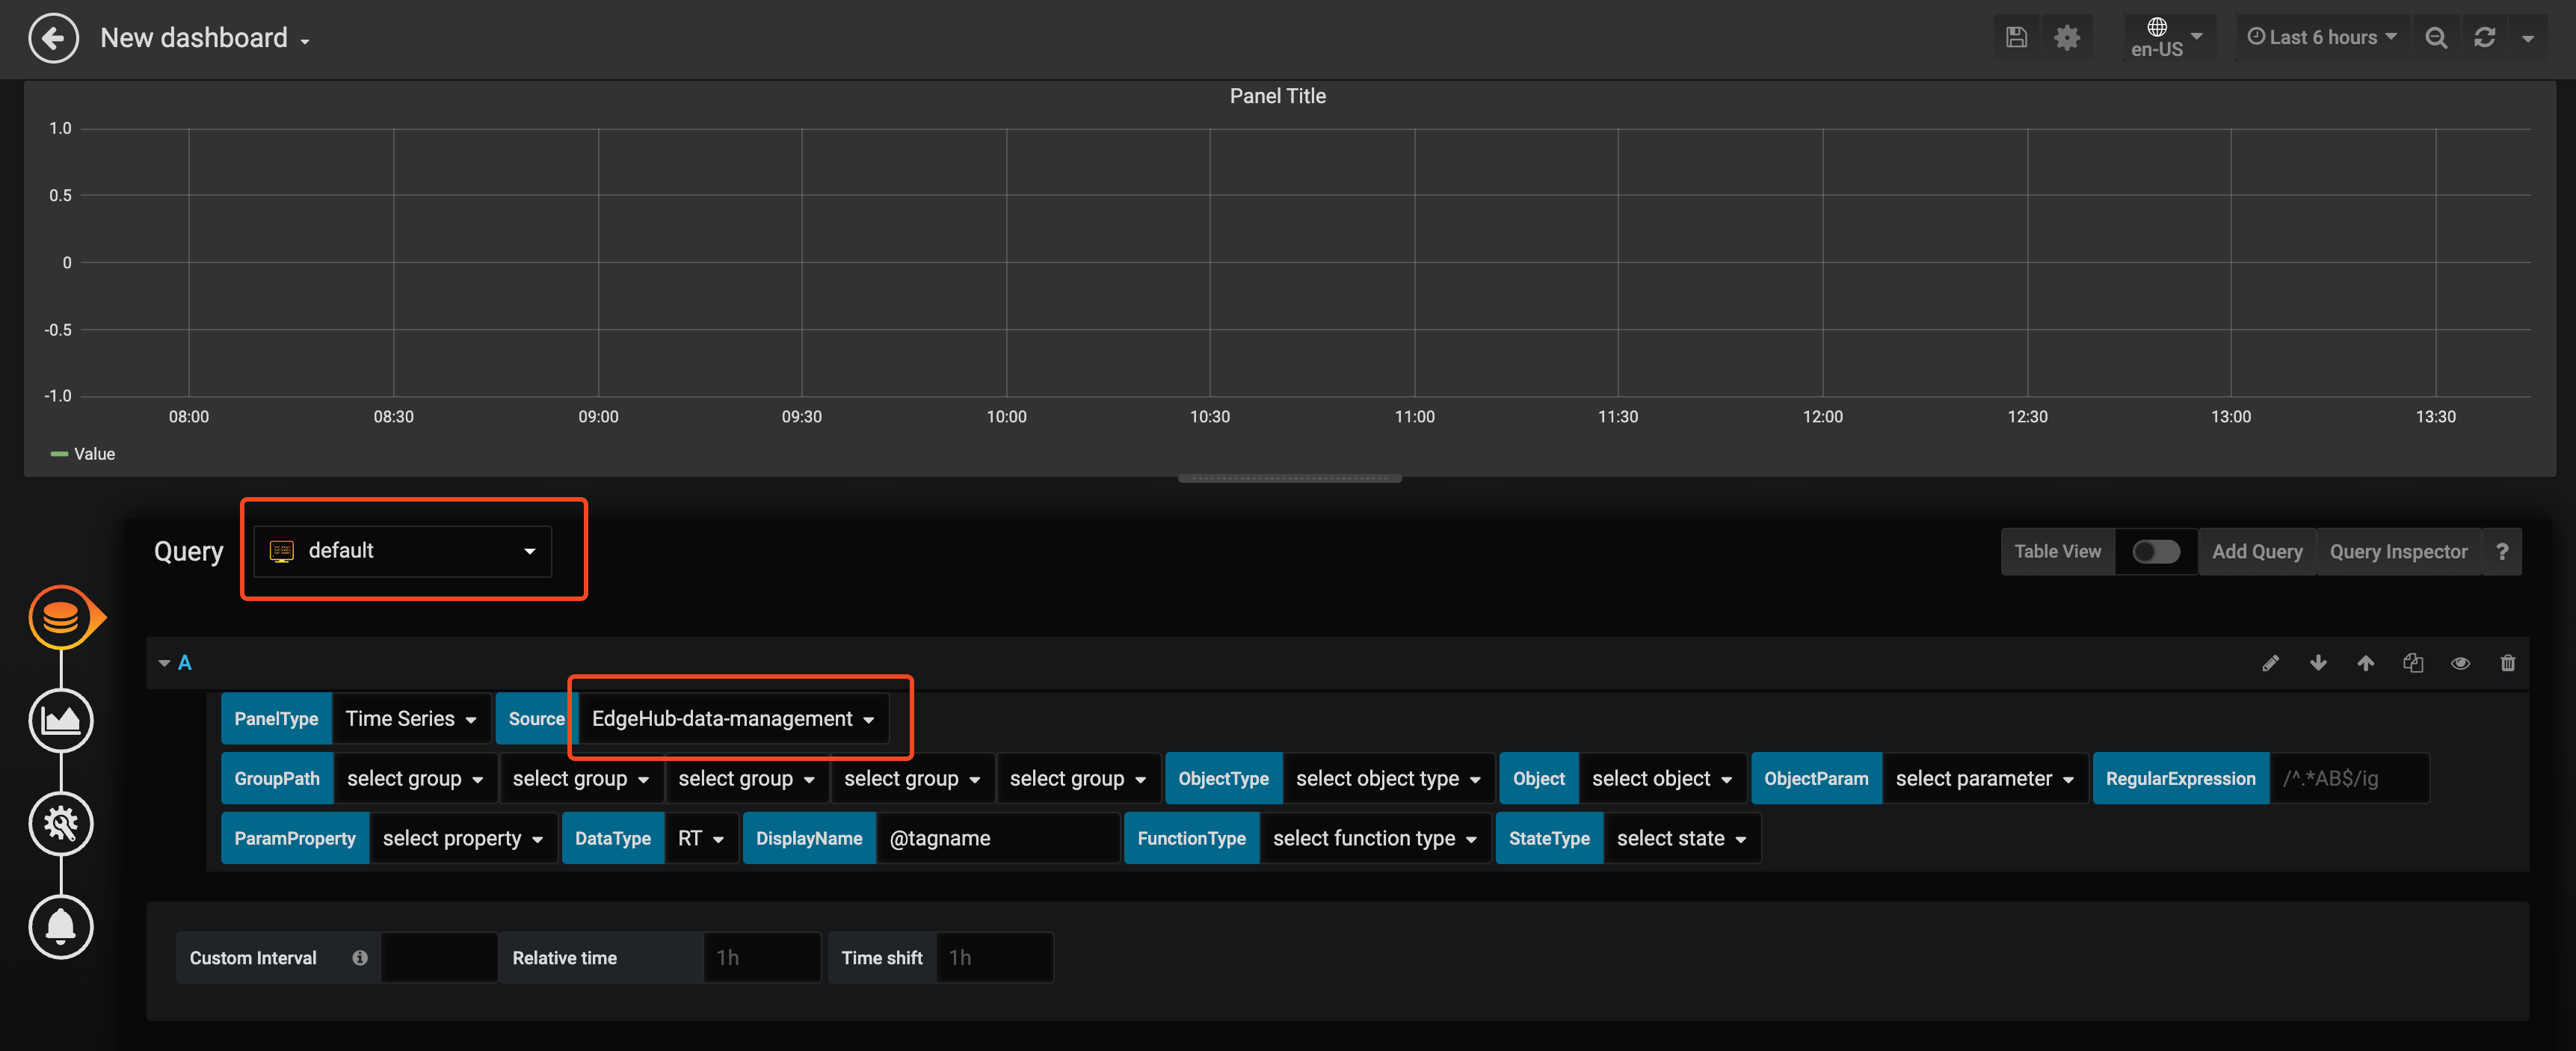Click the pencil edit query icon

tap(2270, 663)
